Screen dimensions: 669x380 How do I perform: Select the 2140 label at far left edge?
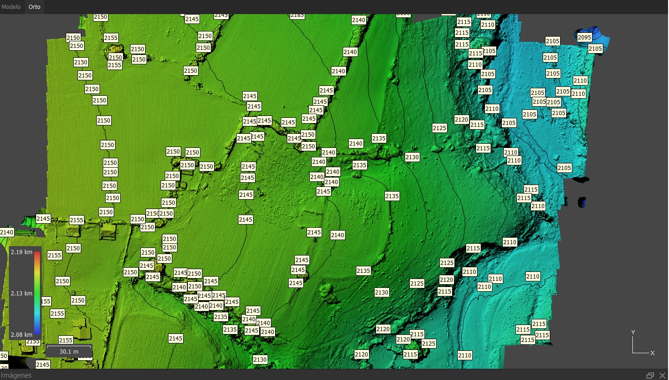click(7, 232)
